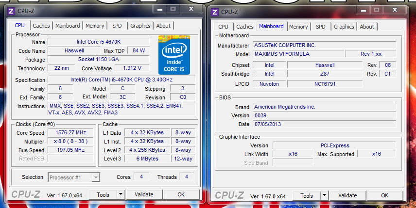Click Manufacturer field ASUSTeK COMPUTER INC.
416x208 pixels.
[x=325, y=45]
